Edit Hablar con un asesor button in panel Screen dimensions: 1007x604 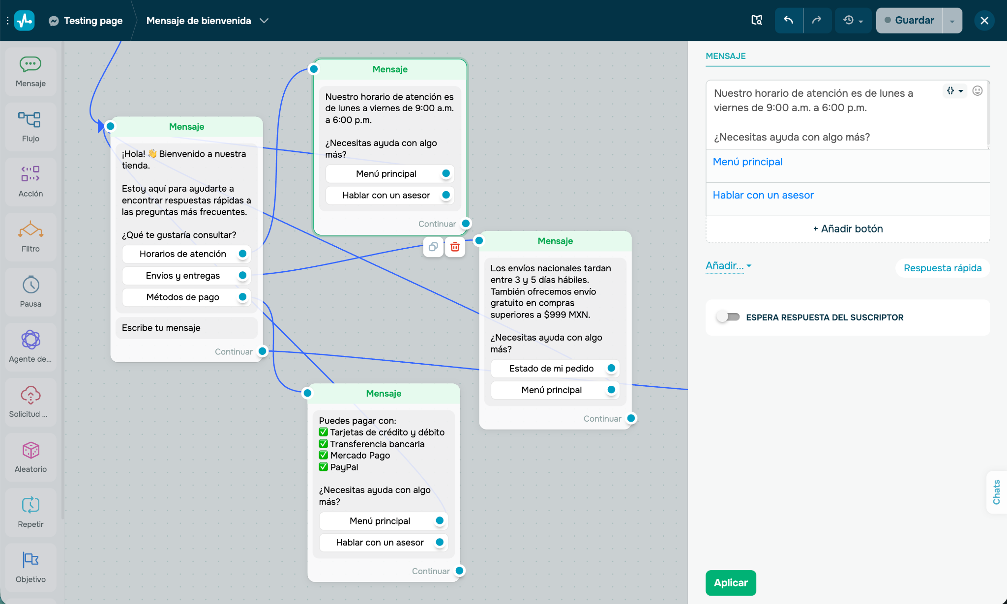click(x=848, y=199)
